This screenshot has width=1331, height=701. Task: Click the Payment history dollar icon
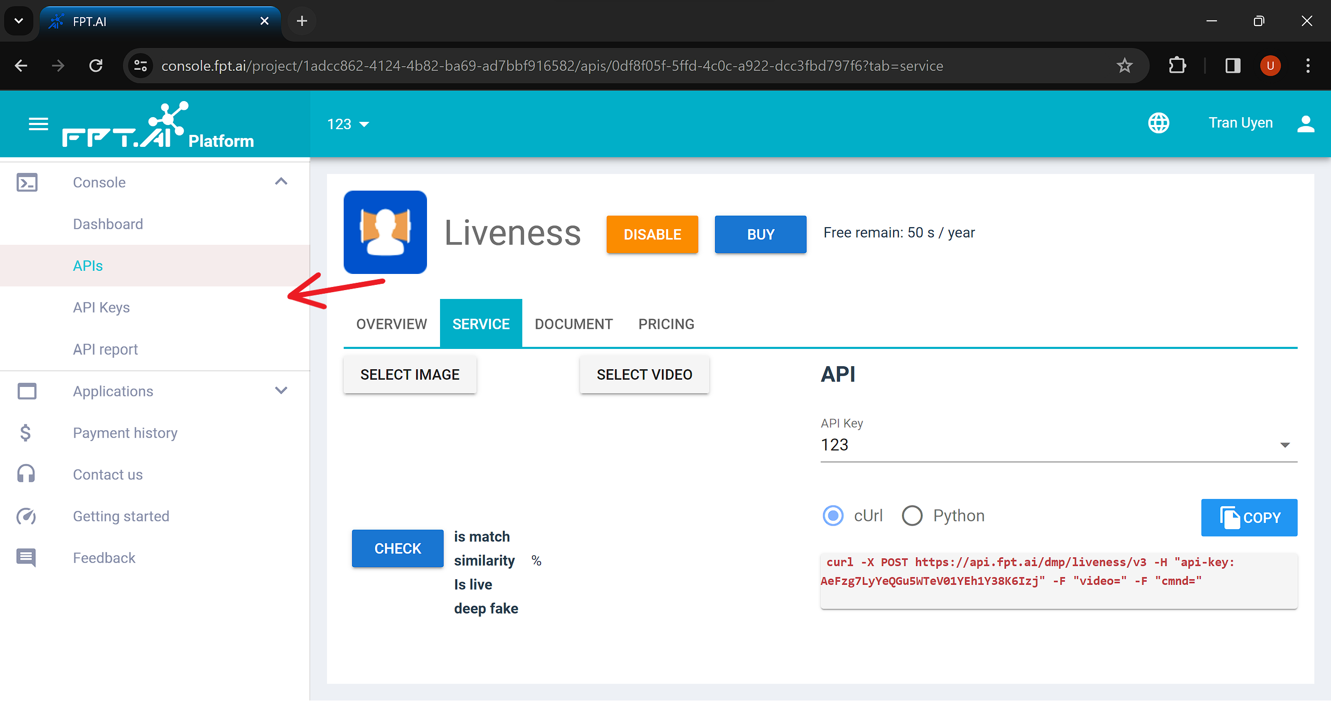(26, 433)
